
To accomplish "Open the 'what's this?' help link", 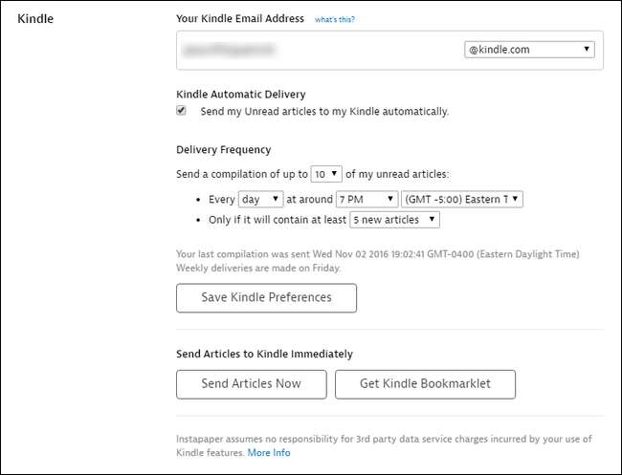I will (x=341, y=19).
